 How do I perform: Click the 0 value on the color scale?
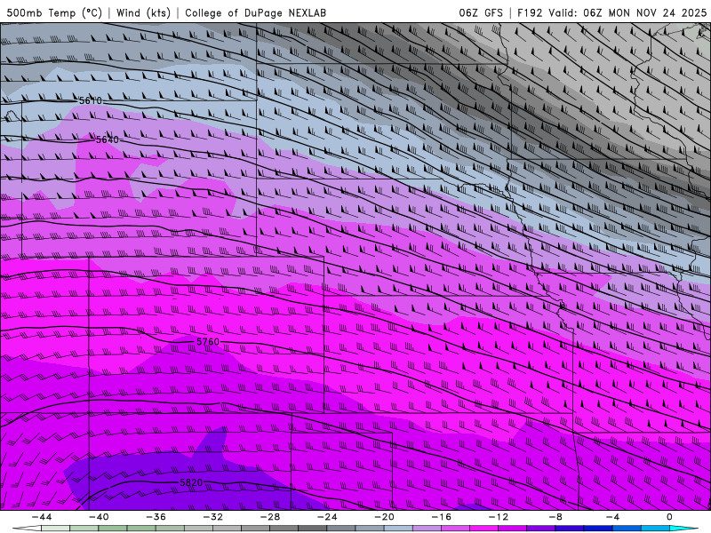(x=669, y=517)
